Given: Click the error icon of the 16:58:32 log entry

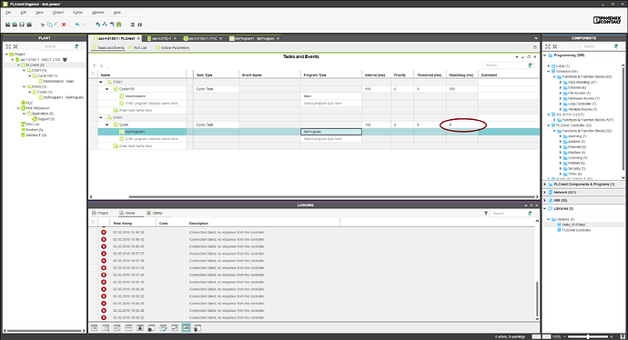Looking at the screenshot, I should point(104,317).
